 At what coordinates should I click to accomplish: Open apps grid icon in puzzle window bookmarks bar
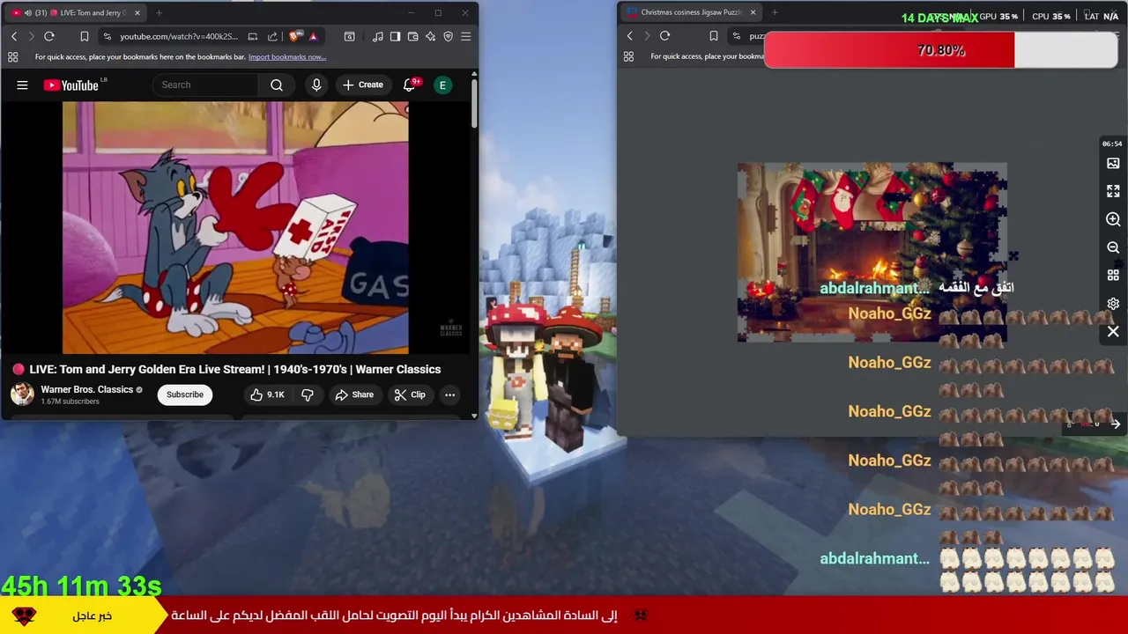point(628,56)
